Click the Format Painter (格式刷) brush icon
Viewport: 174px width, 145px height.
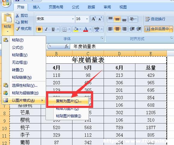click(x=18, y=29)
